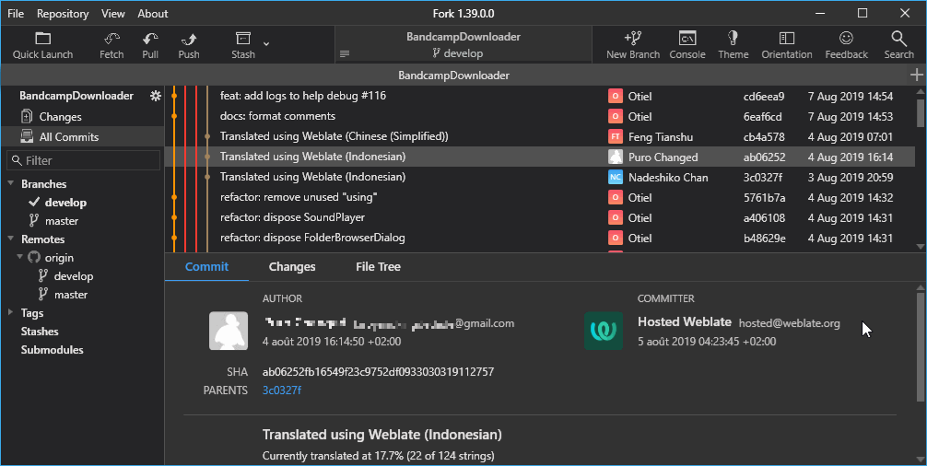The height and width of the screenshot is (466, 927).
Task: Switch layout Orientation
Action: [786, 45]
